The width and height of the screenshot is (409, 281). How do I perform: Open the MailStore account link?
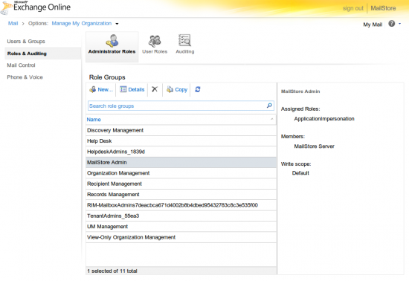click(x=383, y=8)
